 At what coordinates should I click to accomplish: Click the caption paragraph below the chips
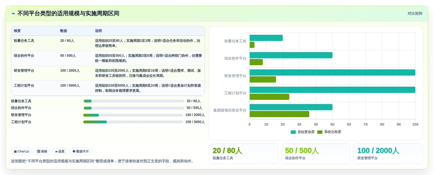103,161
